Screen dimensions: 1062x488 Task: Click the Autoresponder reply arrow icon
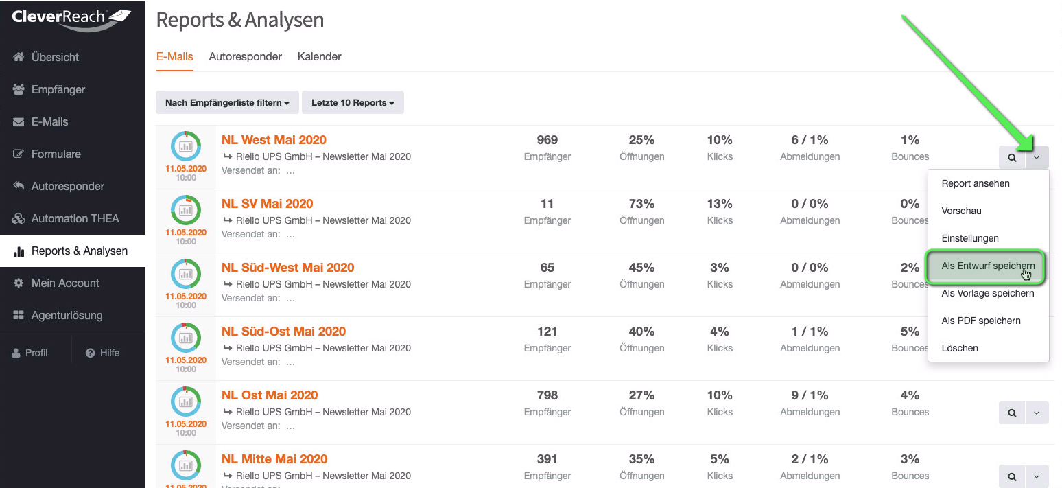click(x=19, y=186)
